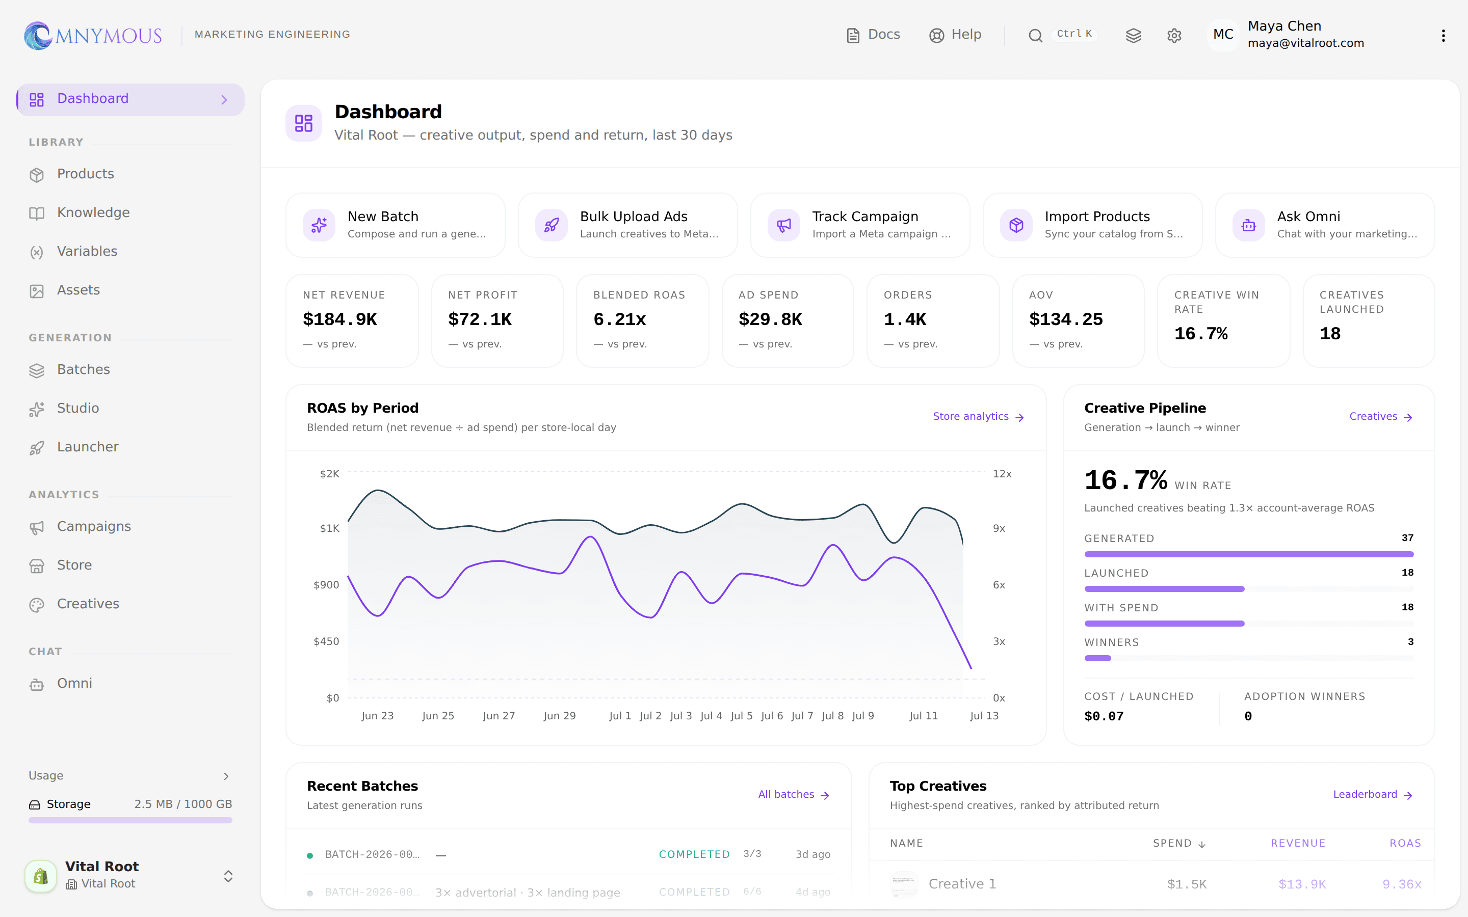Click the Import Products box icon
This screenshot has height=917, width=1468.
pos(1016,225)
